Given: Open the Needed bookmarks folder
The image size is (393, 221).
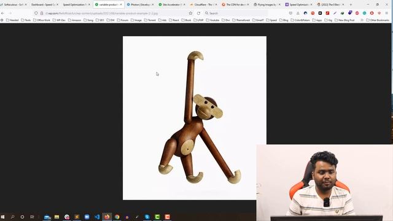Looking at the screenshot, I should point(12,20).
